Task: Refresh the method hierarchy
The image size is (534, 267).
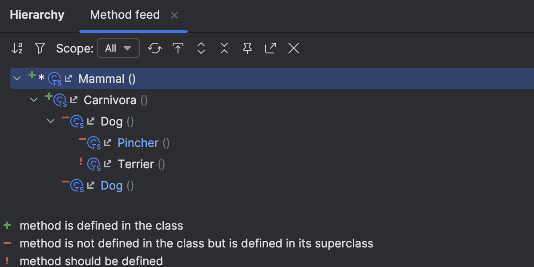Action: pyautogui.click(x=154, y=48)
